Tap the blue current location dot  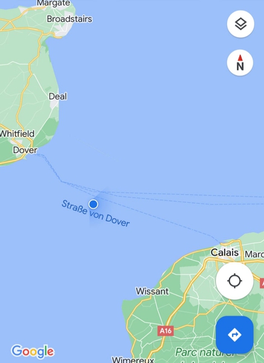[93, 204]
